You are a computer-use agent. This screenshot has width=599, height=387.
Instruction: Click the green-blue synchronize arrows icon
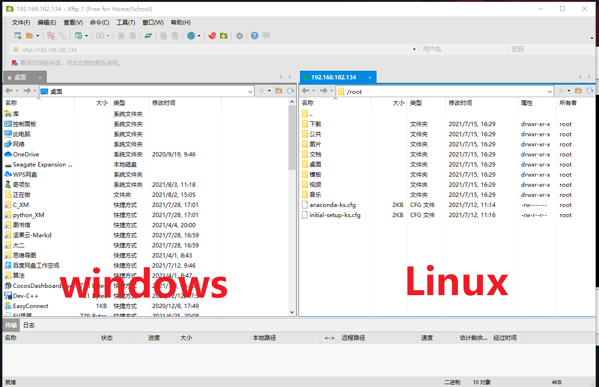point(148,36)
